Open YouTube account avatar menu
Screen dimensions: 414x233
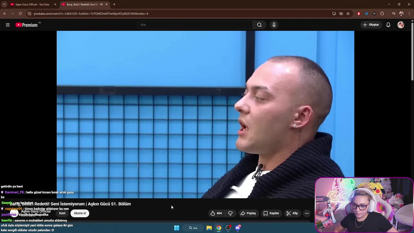click(x=401, y=25)
